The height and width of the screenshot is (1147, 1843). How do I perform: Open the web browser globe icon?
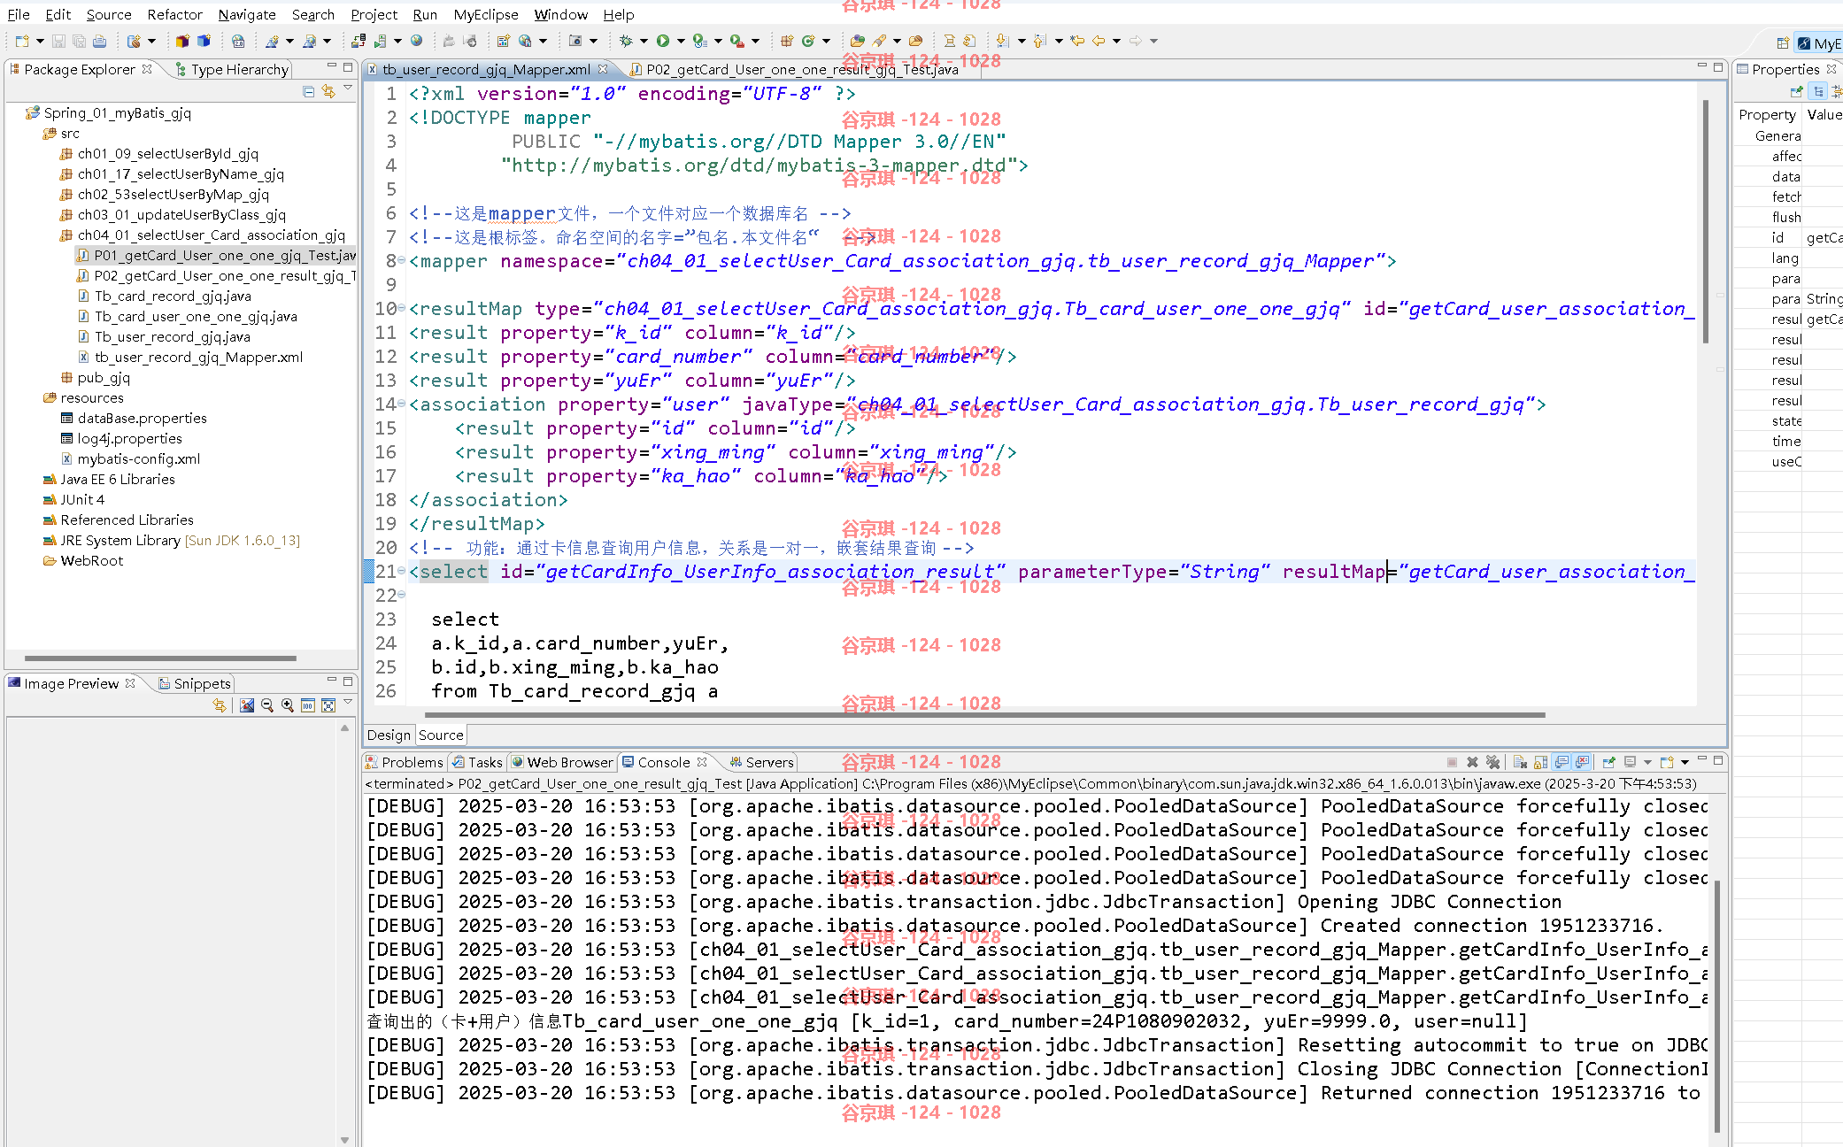pos(416,41)
